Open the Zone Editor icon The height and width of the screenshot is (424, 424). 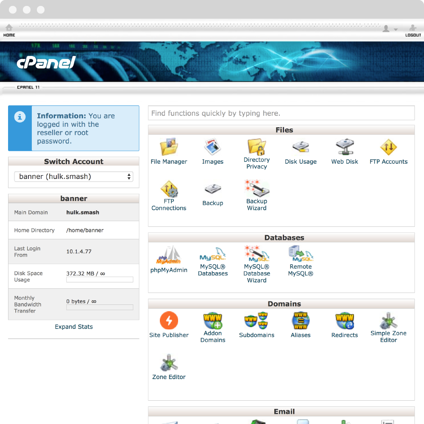pos(169,363)
